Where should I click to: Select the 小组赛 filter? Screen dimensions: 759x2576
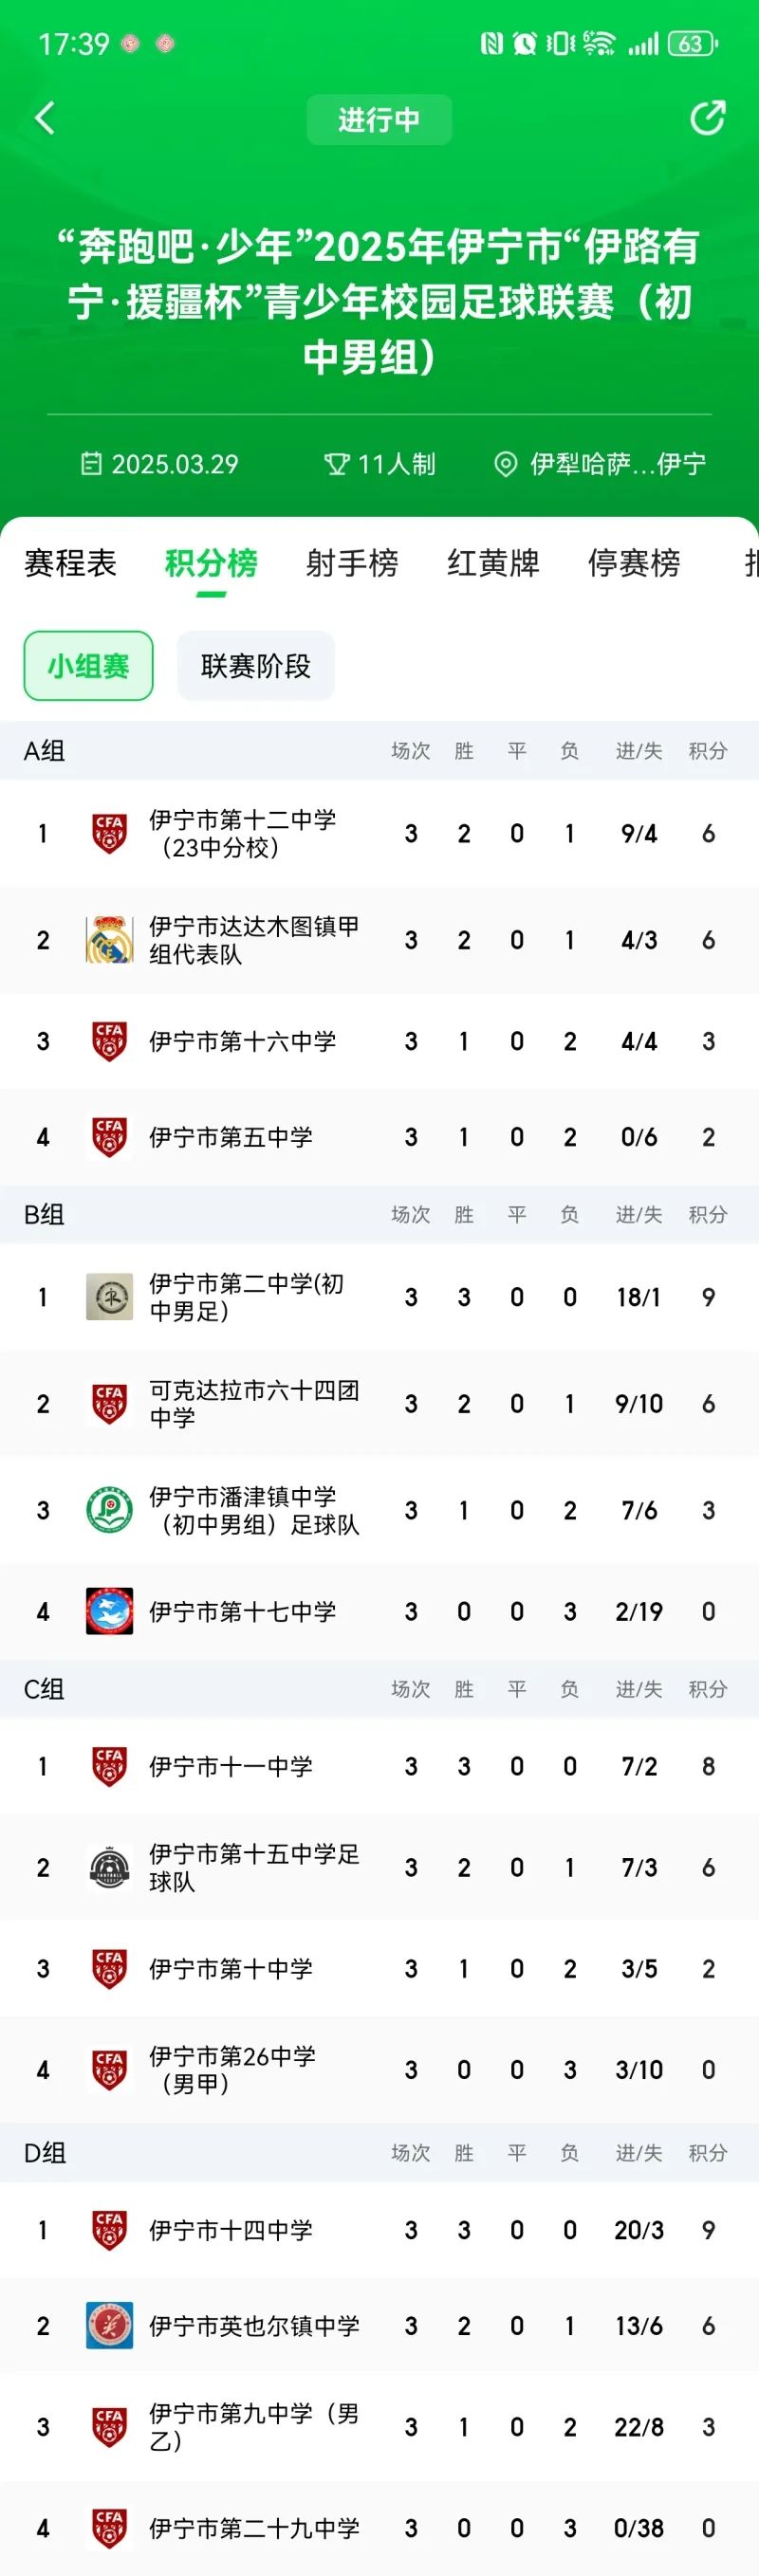(x=88, y=666)
